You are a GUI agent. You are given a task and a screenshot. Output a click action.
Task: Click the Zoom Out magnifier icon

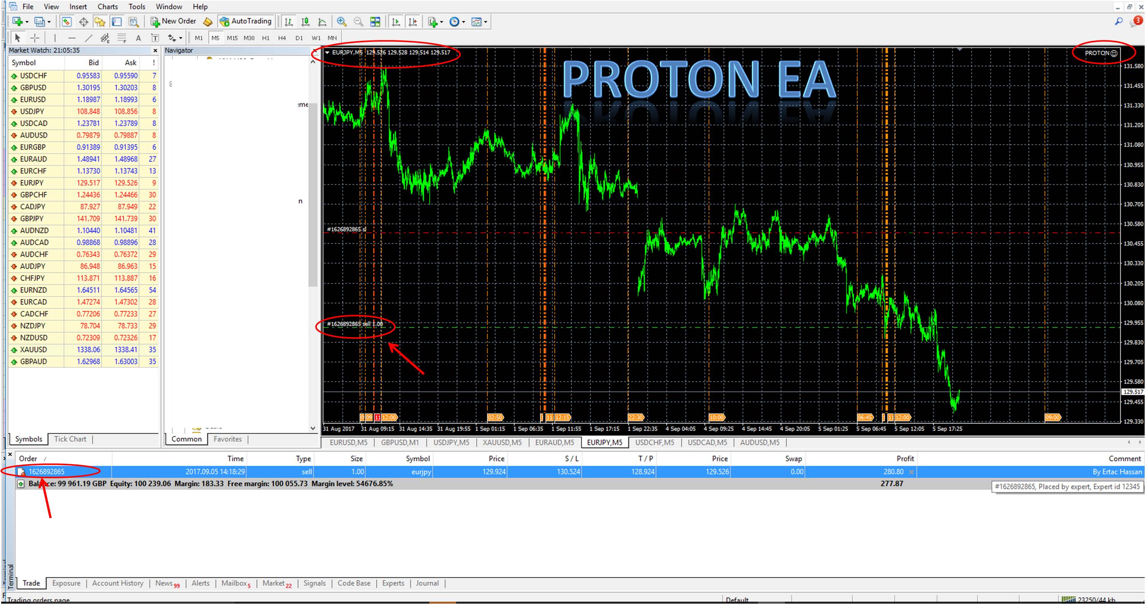pos(358,22)
